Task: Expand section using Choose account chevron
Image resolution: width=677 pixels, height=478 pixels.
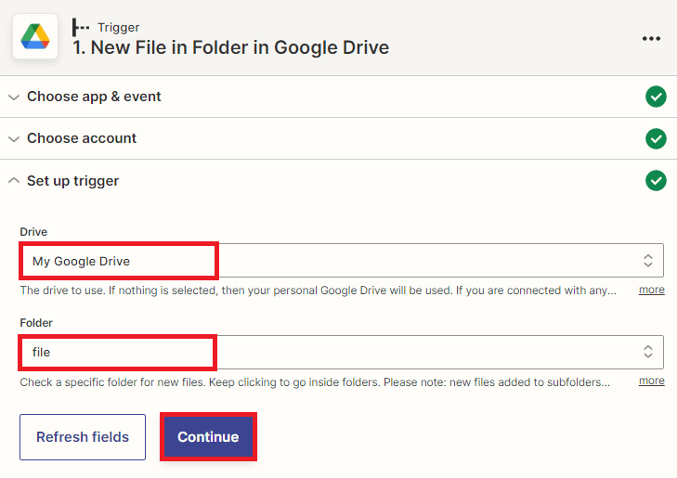Action: point(14,138)
